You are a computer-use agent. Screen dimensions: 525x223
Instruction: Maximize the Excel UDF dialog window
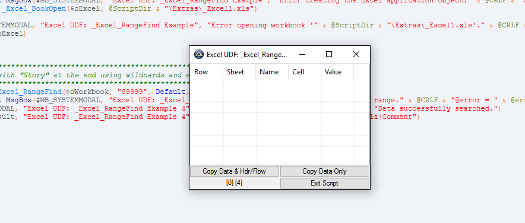coord(329,54)
